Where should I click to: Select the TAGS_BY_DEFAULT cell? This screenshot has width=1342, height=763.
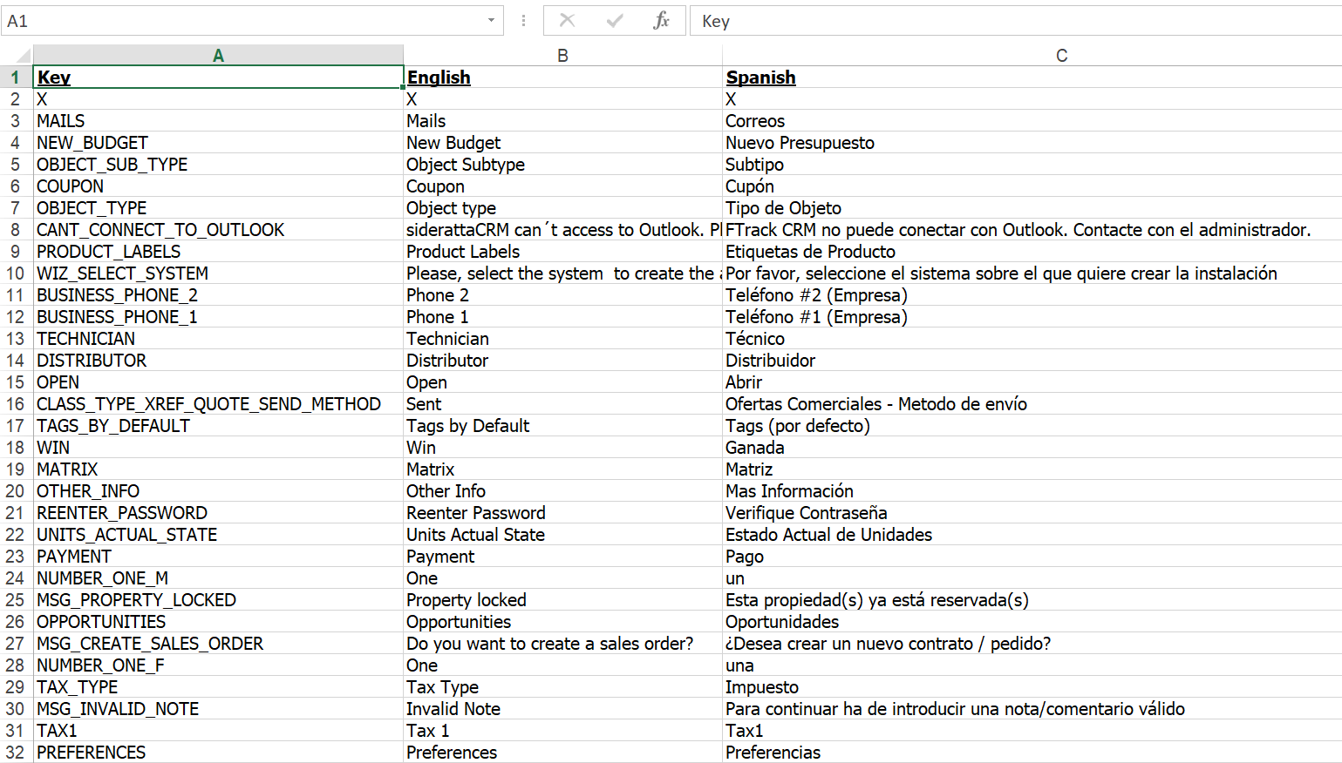coord(218,426)
